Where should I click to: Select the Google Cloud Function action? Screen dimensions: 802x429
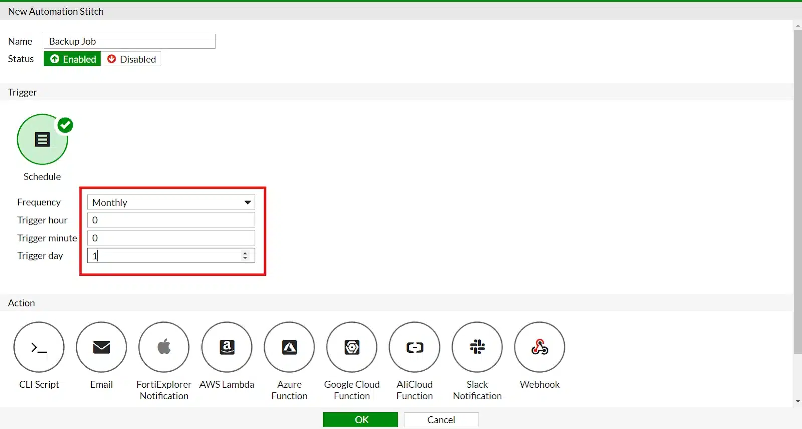point(352,347)
